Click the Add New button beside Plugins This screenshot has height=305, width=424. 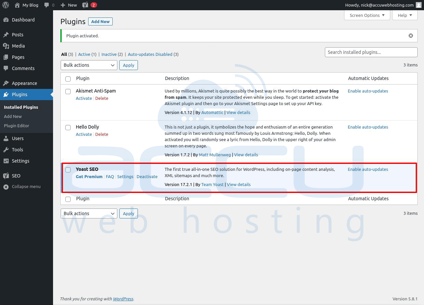[100, 21]
